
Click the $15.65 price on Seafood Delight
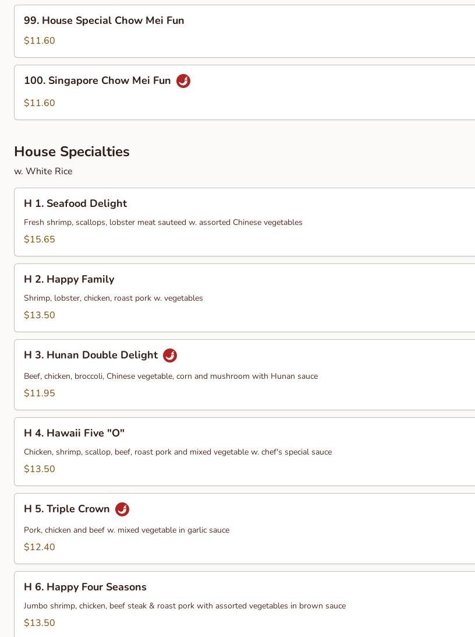[40, 240]
